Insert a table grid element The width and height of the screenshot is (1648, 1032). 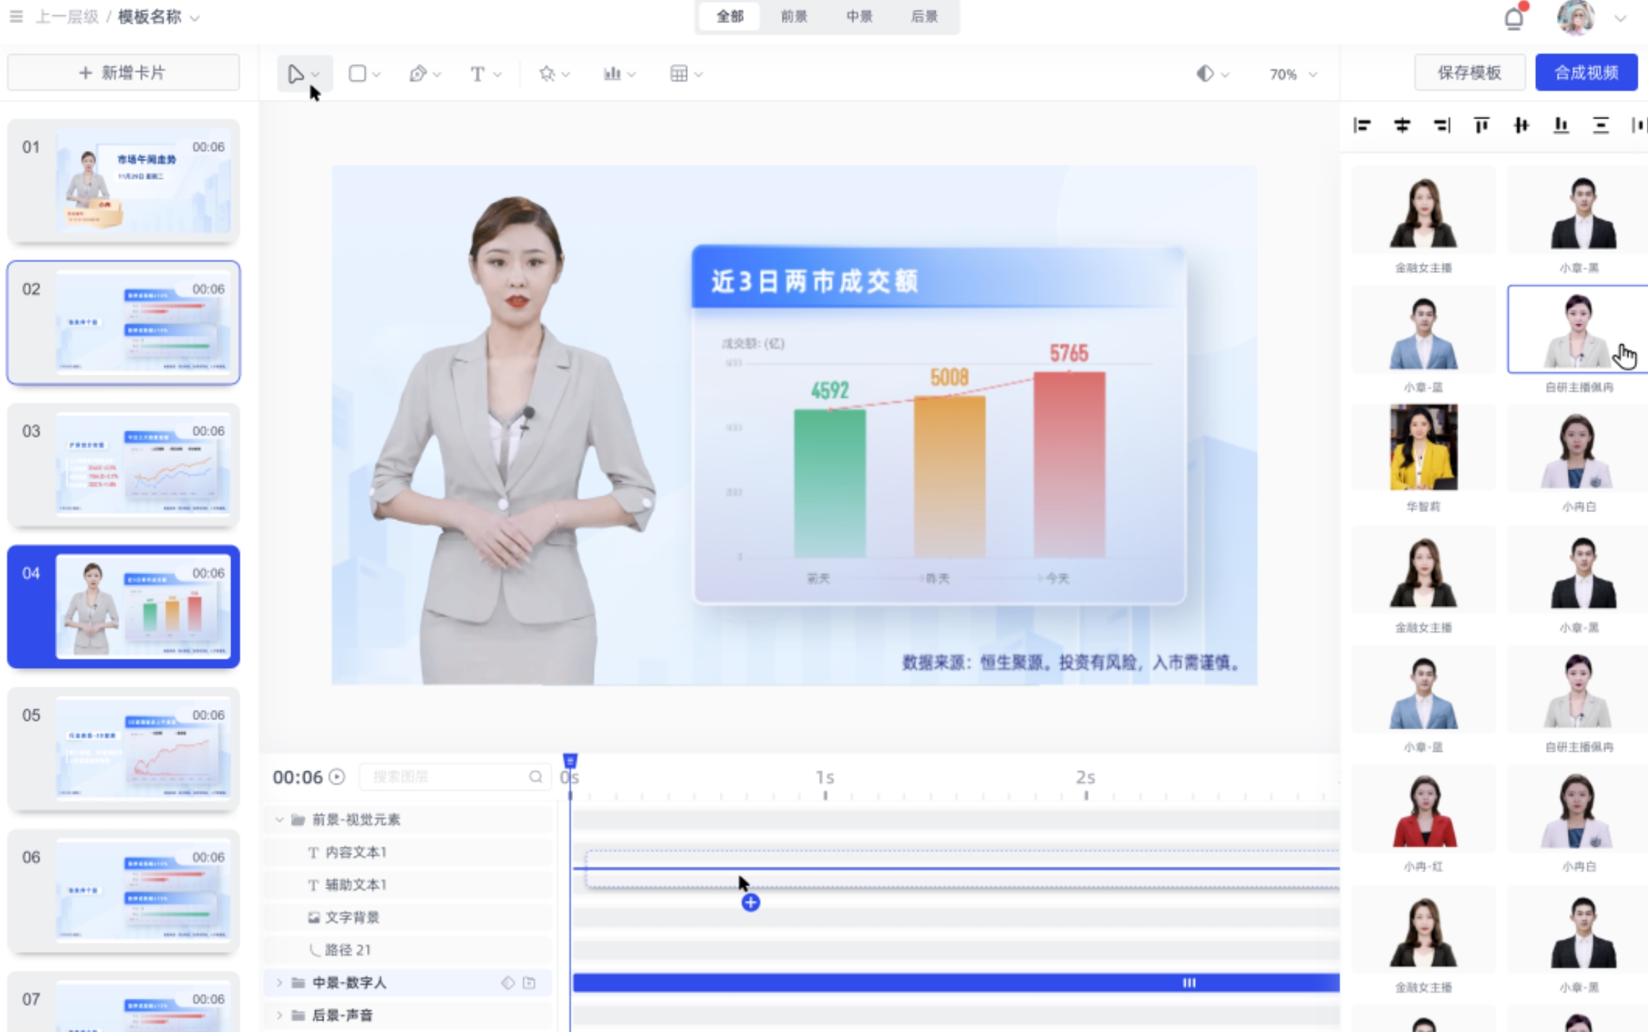tap(678, 74)
